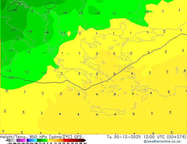Pick the cyan legend swatch

[x=36, y=140]
